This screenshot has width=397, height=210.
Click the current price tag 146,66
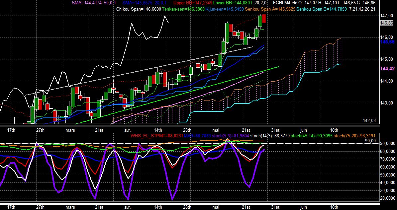(387, 23)
